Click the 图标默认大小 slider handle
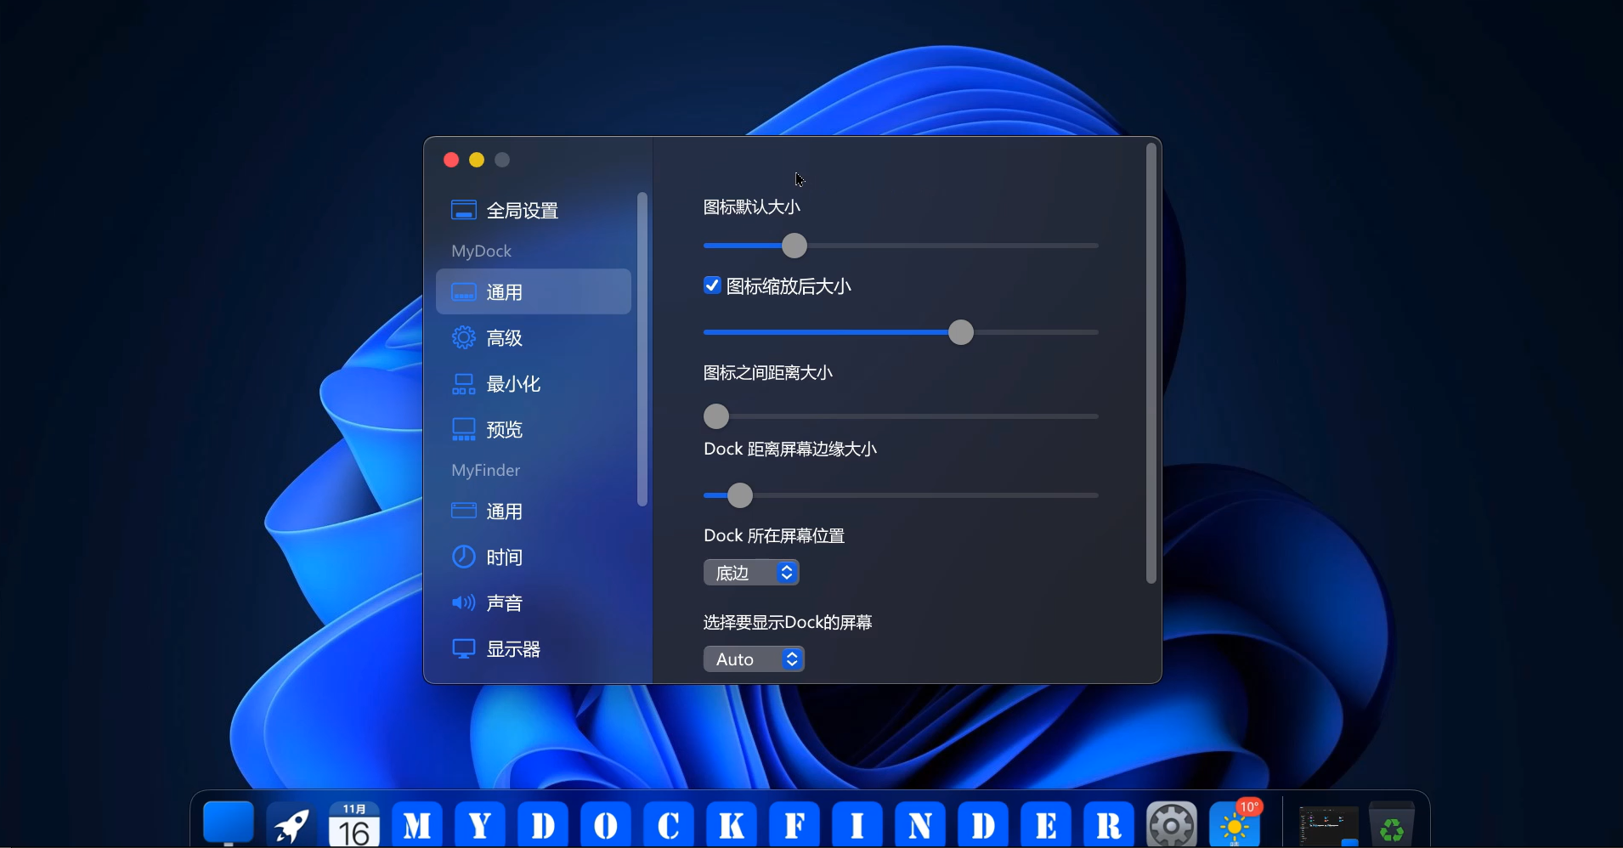Image resolution: width=1623 pixels, height=848 pixels. coord(795,246)
